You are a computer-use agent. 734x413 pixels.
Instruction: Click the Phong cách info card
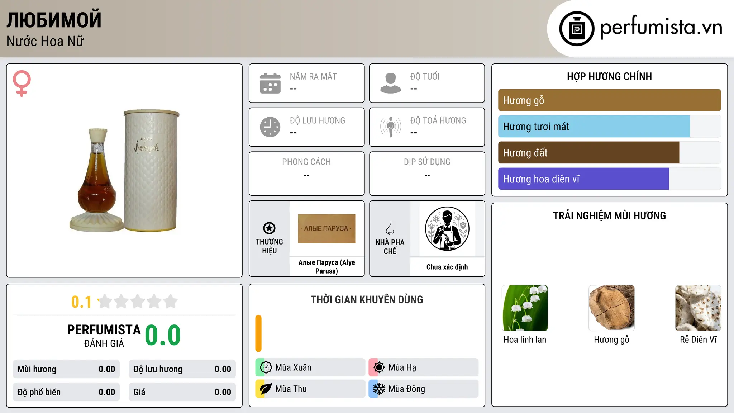pyautogui.click(x=306, y=174)
